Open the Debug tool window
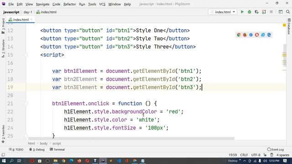This screenshot has width=292, height=164. [37, 149]
